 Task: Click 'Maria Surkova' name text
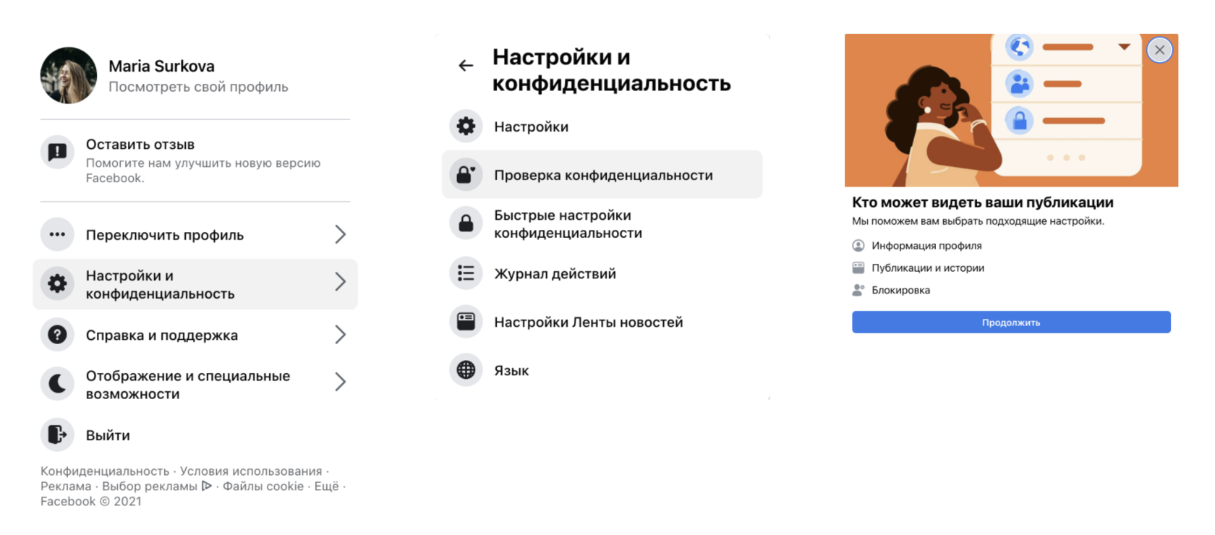(161, 67)
